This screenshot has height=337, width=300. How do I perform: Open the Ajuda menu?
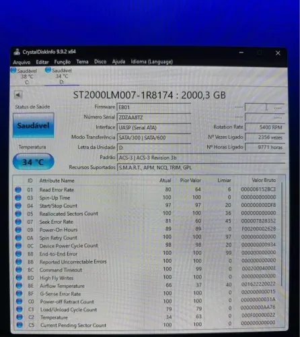tap(118, 62)
